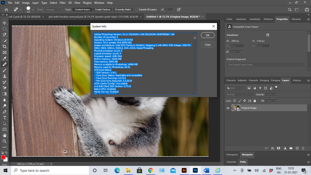The height and width of the screenshot is (175, 311).
Task: Select the Crop tool
Action: click(5, 47)
